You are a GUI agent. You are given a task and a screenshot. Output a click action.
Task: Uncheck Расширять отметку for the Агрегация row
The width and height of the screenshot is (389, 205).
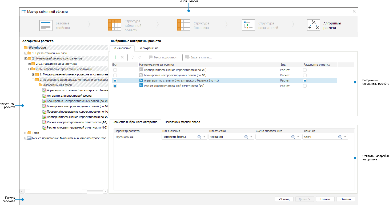tap(305, 80)
